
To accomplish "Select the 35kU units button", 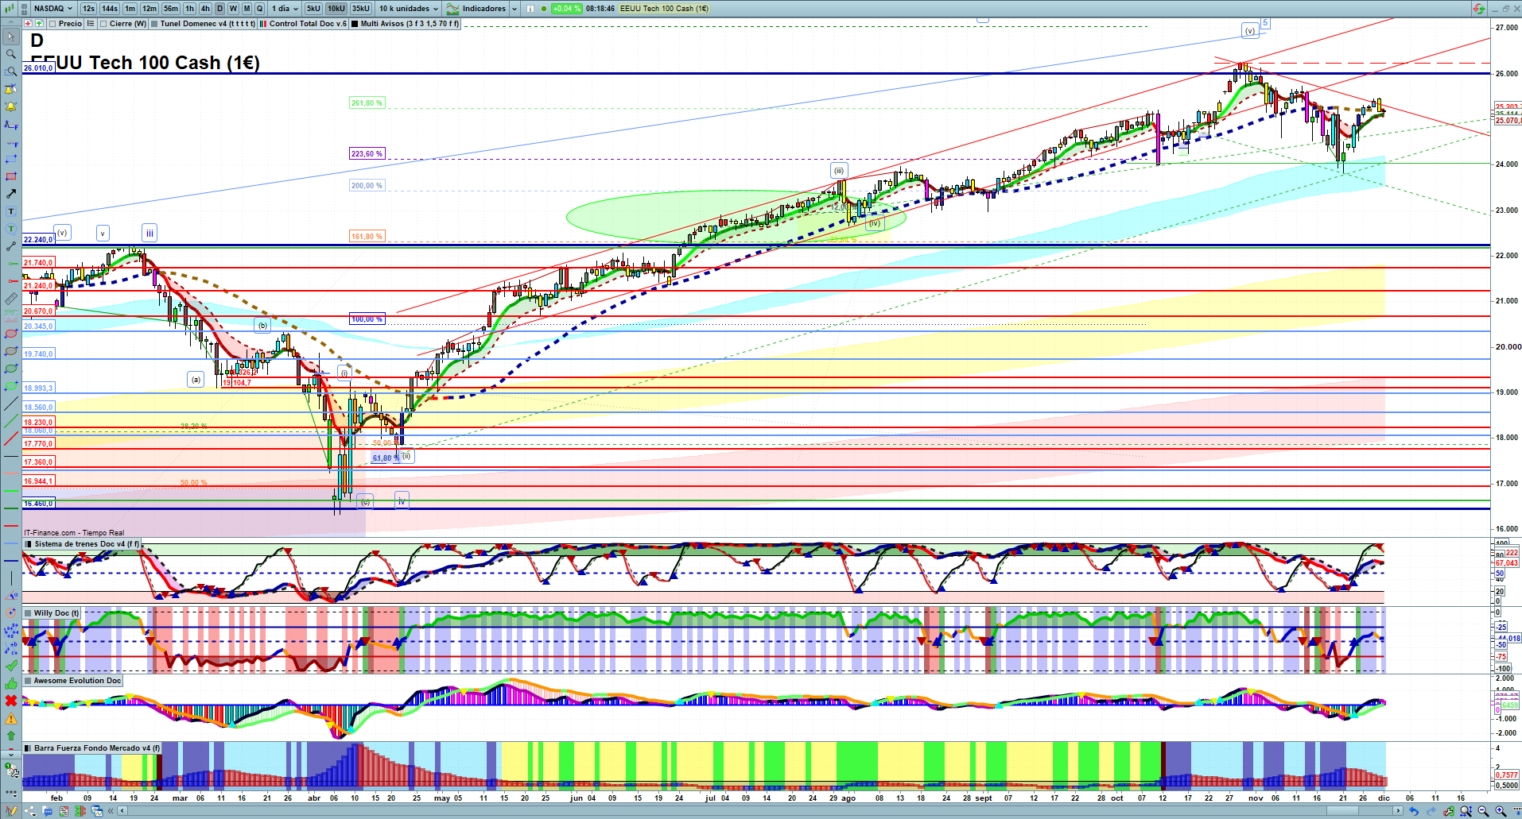I will click(x=361, y=9).
